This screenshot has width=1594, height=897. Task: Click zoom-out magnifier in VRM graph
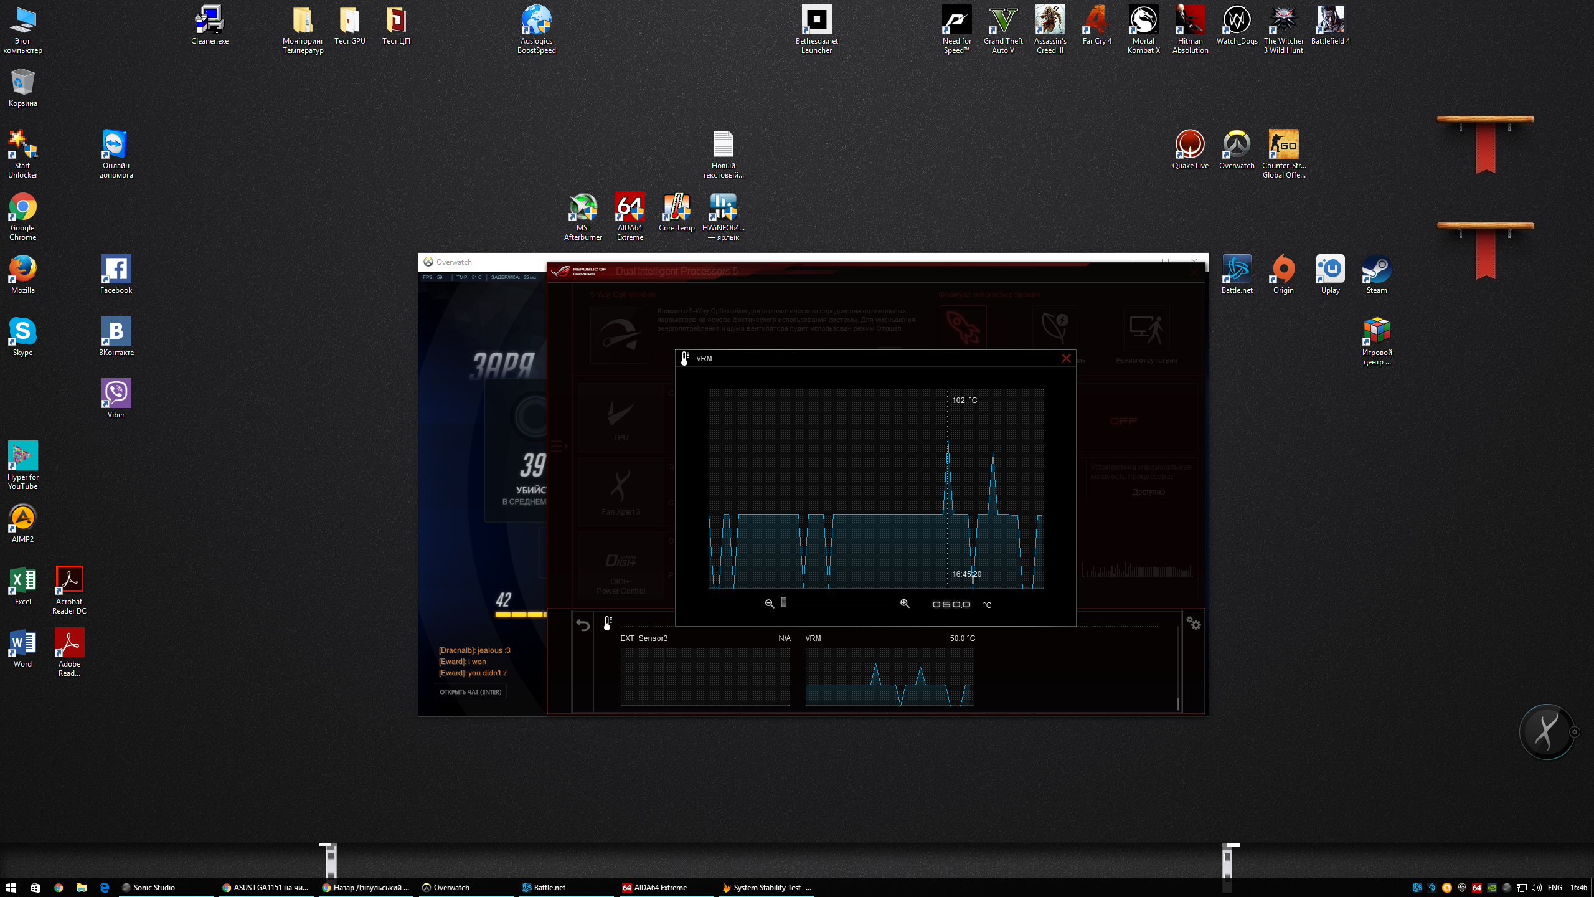(x=770, y=604)
